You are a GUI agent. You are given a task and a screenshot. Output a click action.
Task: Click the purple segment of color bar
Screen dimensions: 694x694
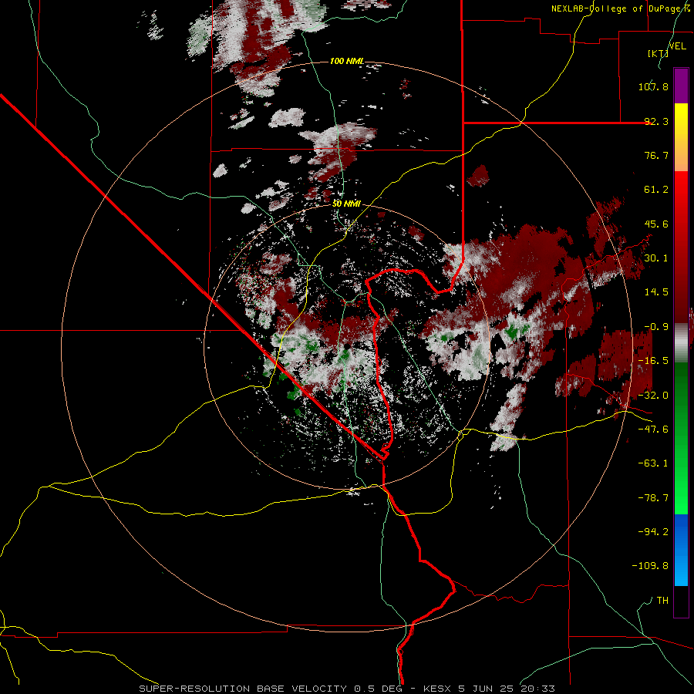(681, 86)
